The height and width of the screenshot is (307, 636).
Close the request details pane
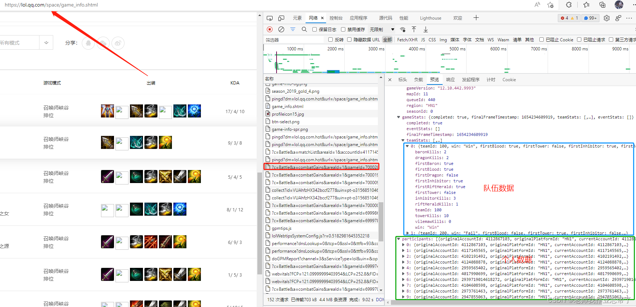click(390, 80)
